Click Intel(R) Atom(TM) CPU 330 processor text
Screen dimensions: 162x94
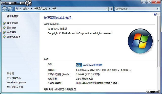[103, 70]
